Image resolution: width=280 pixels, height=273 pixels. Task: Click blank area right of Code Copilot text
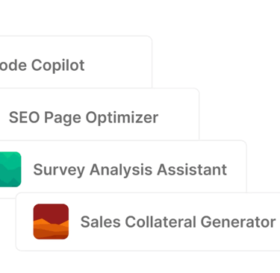click(118, 65)
